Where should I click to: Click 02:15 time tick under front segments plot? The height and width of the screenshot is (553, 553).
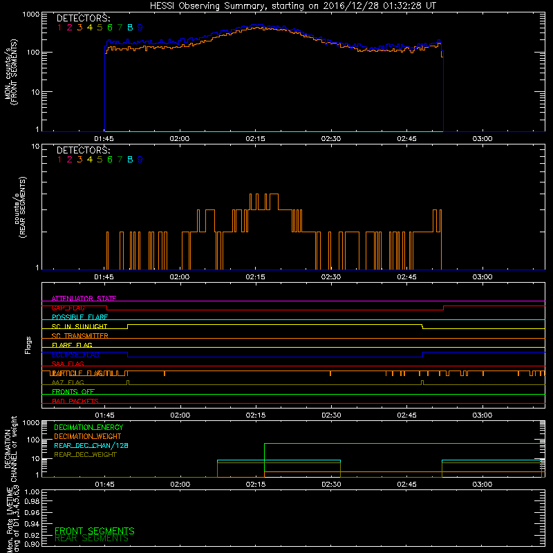pos(255,139)
